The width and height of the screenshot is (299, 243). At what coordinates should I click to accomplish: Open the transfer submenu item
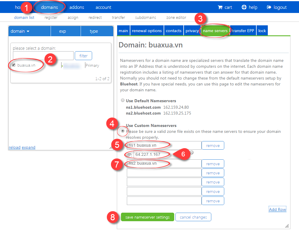coord(118,18)
